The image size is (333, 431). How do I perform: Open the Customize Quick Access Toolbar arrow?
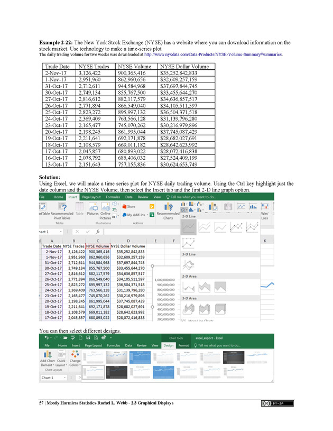point(111,337)
